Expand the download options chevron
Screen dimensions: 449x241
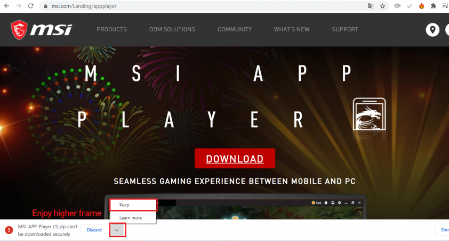(117, 230)
